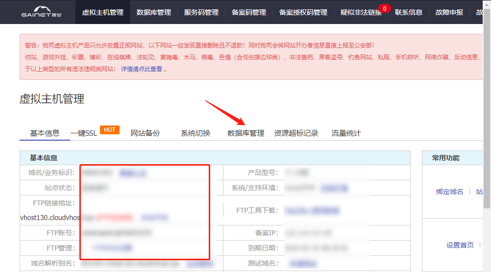Screen dimensions: 491x272
Task: View the 资源超标记录 tab
Action: click(296, 133)
